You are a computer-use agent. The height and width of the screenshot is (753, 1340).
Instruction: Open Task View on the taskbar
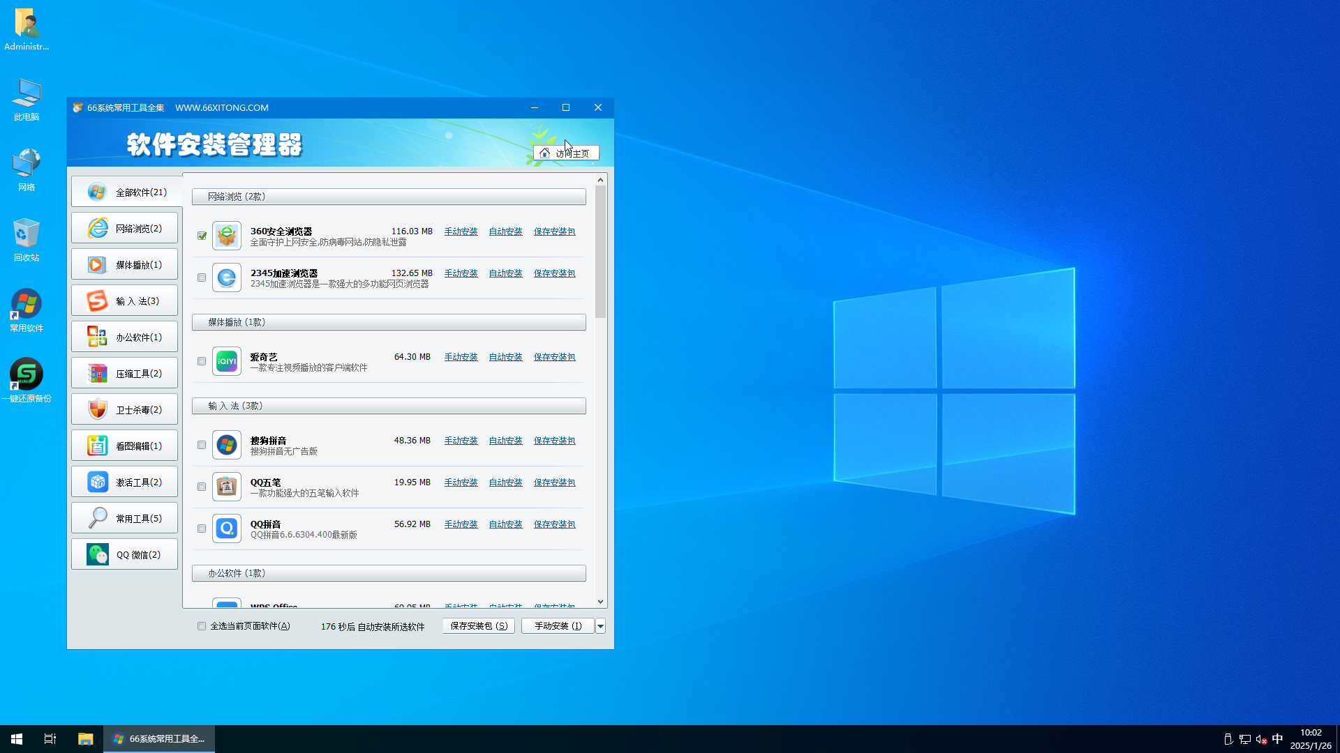pyautogui.click(x=50, y=739)
